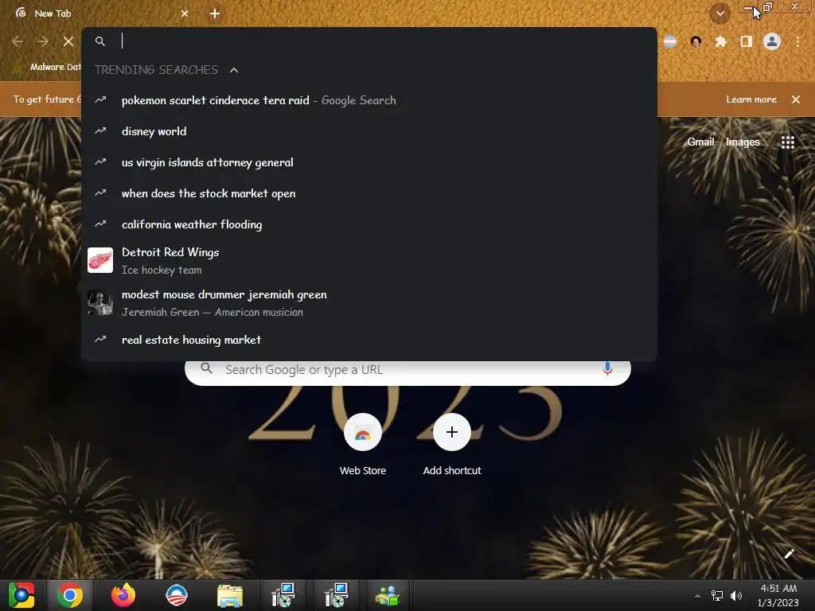Open File Explorer from the taskbar

[x=230, y=595]
